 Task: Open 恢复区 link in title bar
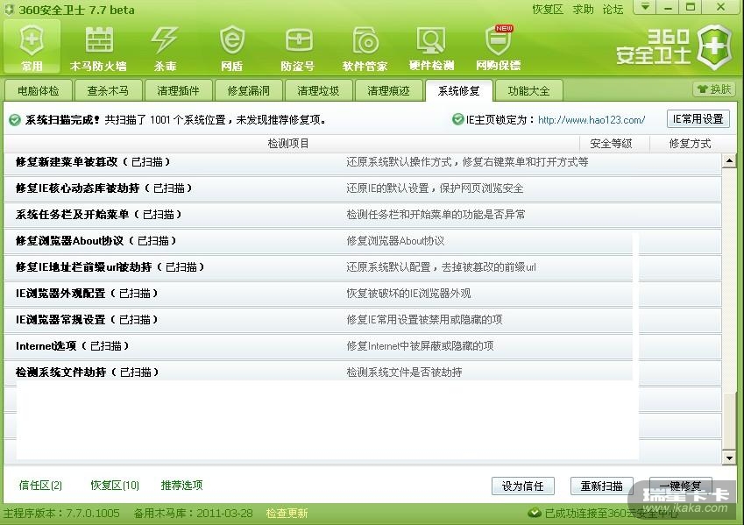[548, 10]
